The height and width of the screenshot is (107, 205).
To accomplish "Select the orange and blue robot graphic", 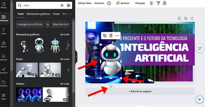I will 55,45.
